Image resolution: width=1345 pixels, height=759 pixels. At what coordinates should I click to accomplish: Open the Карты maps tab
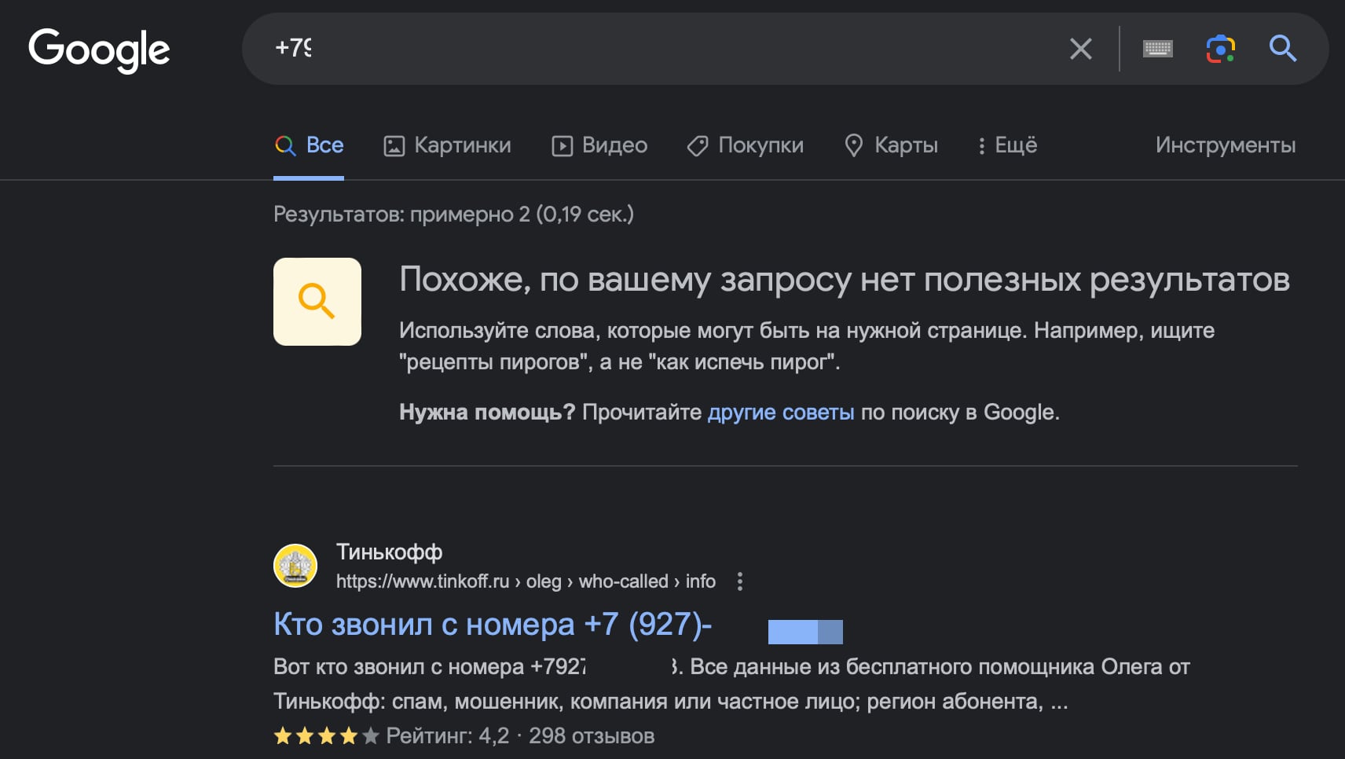point(891,145)
